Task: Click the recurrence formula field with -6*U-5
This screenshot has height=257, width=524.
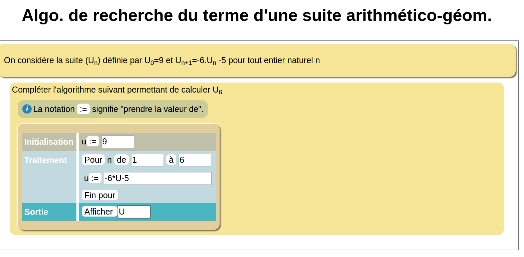Action: click(158, 178)
